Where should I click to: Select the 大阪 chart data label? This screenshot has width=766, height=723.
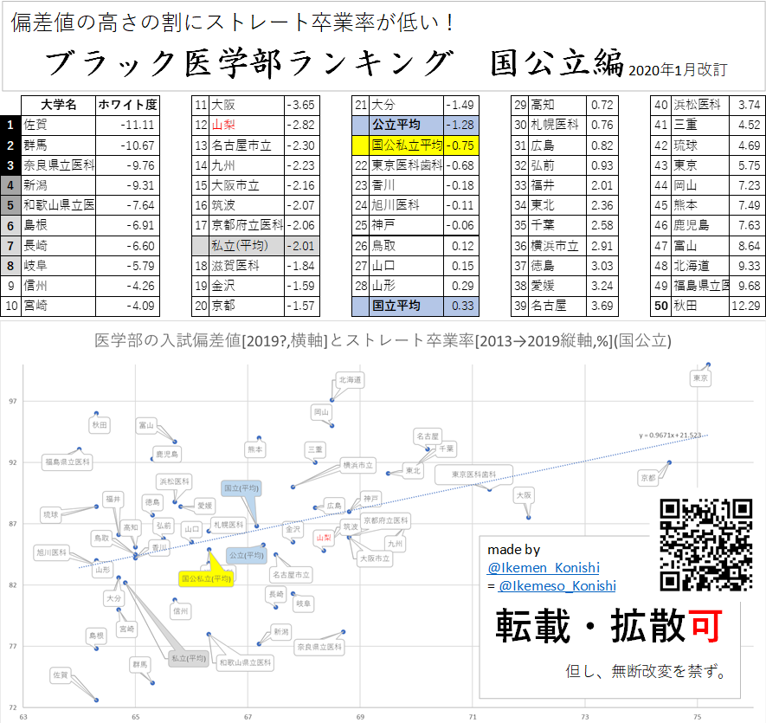click(x=524, y=495)
